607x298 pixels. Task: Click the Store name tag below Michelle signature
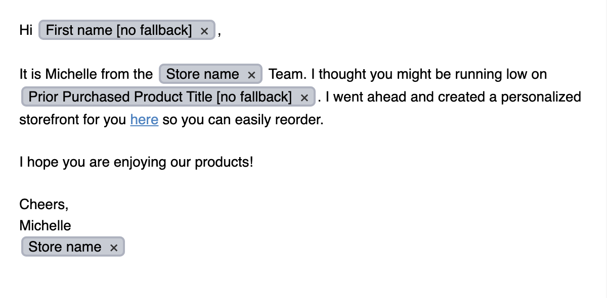click(x=65, y=246)
